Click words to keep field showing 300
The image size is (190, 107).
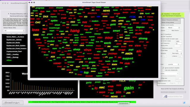pos(179,41)
